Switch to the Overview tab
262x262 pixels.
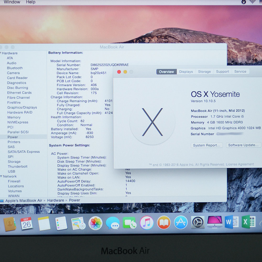(x=166, y=72)
